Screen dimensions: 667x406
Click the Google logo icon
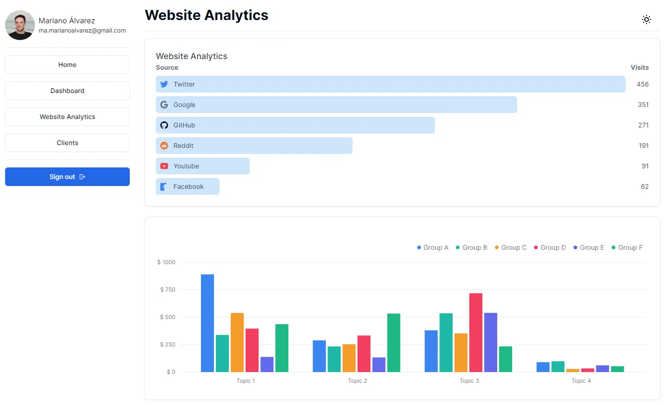point(164,105)
